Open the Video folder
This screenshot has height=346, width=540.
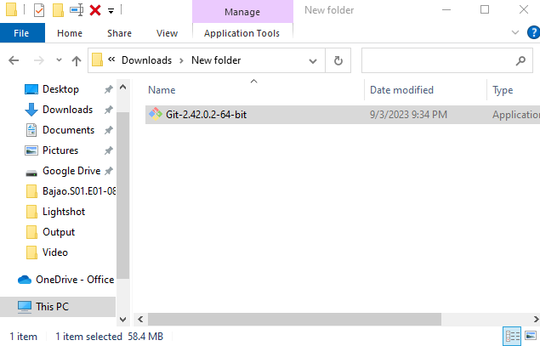55,252
